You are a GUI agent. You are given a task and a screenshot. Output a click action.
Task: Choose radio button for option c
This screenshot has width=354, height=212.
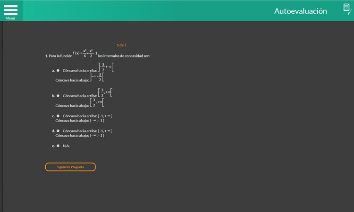58,115
